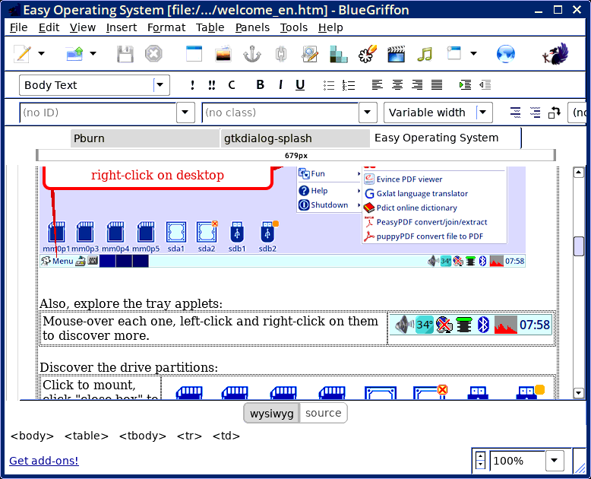
Task: Center align the text
Action: coord(397,85)
